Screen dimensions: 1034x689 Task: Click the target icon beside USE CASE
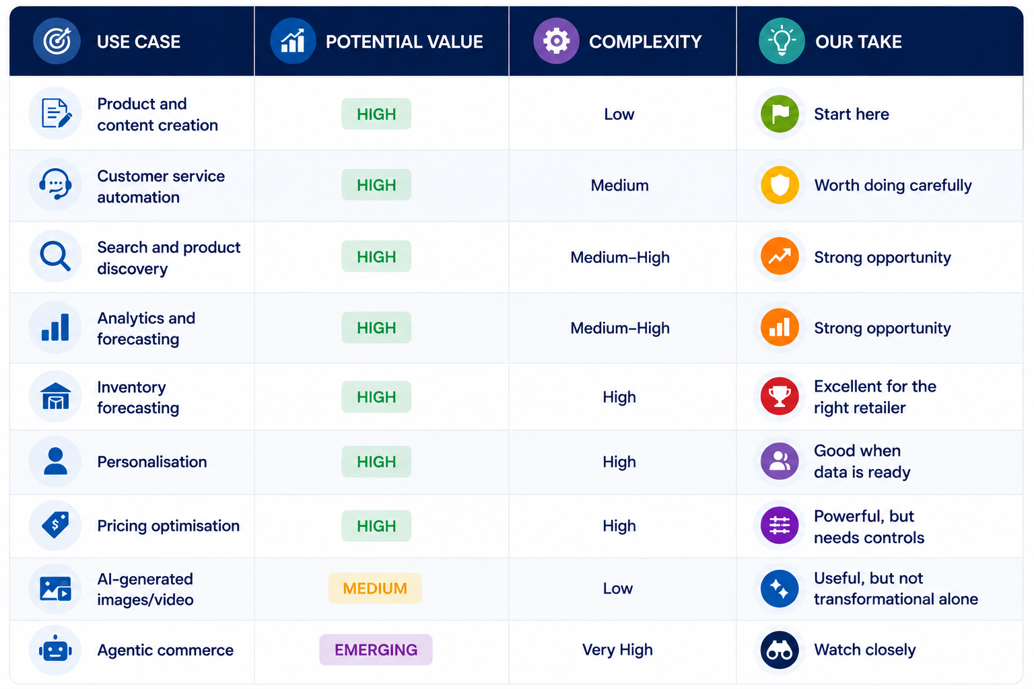[x=57, y=41]
